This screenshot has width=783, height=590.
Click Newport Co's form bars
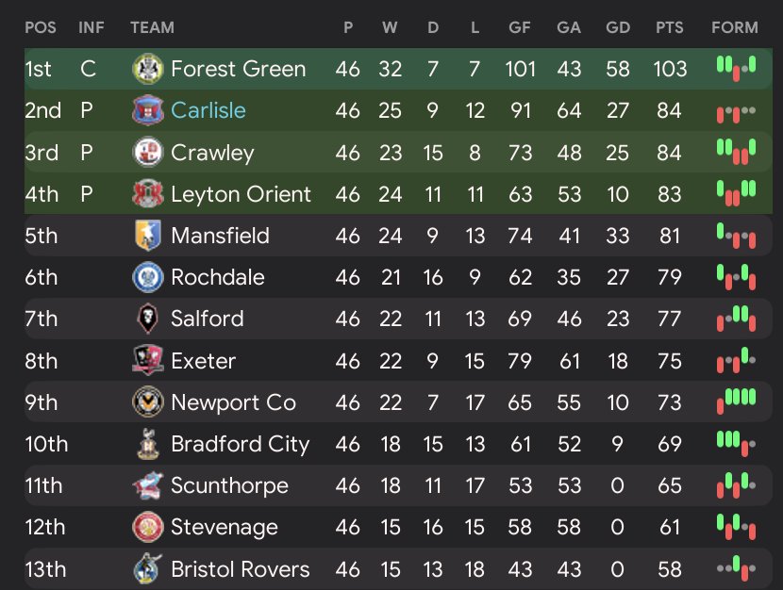pyautogui.click(x=736, y=402)
